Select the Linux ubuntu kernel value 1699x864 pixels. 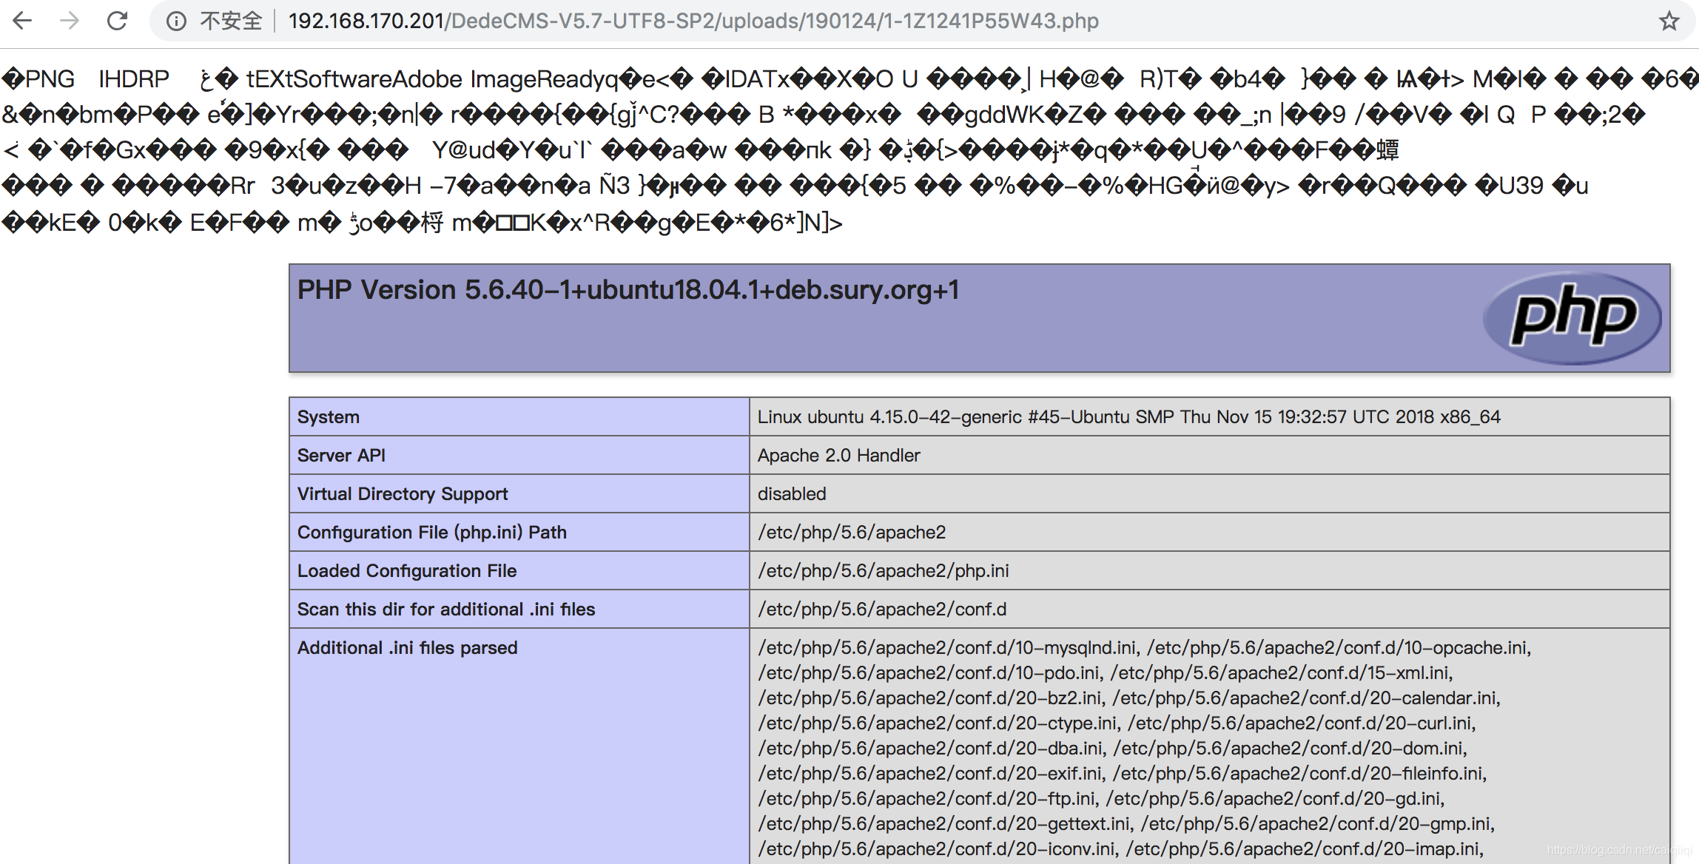click(1128, 417)
